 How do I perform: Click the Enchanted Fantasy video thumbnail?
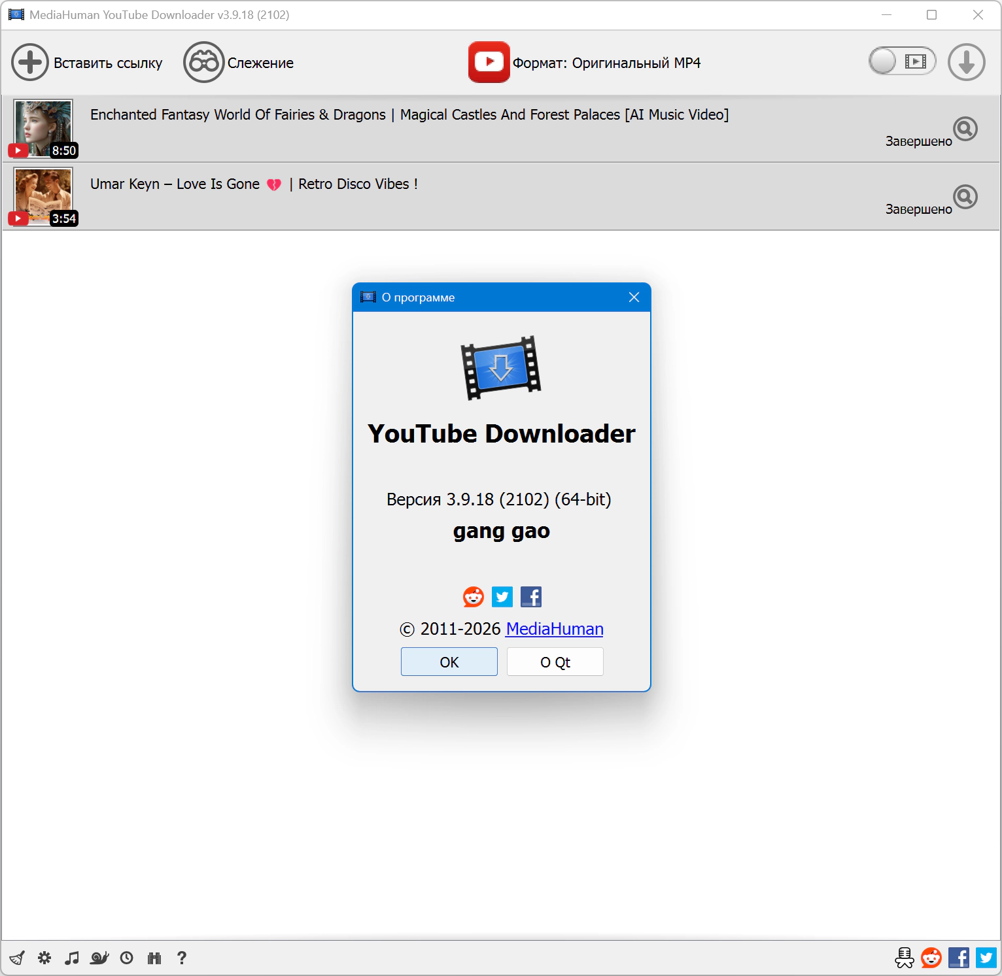(43, 128)
